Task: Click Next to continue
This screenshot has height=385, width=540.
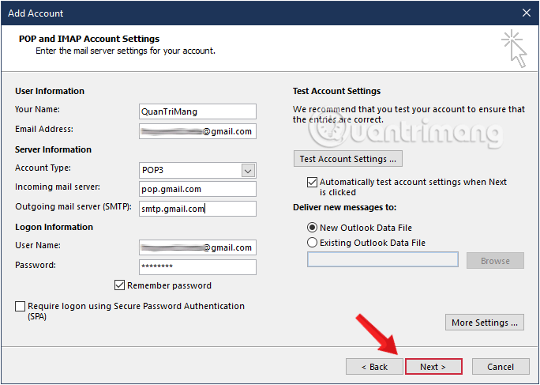Action: click(x=433, y=367)
